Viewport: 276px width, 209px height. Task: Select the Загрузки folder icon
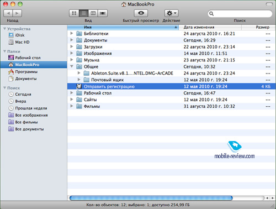(79, 47)
